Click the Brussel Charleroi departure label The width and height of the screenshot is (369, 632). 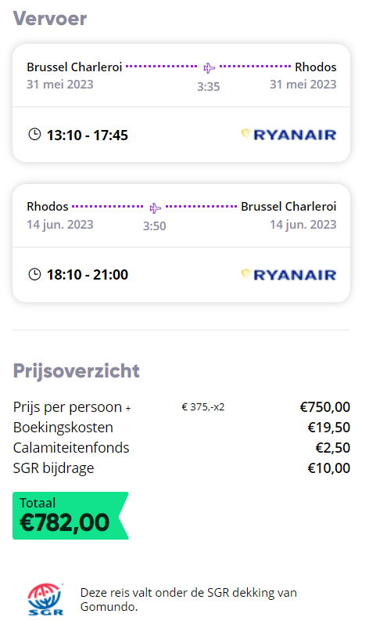[74, 67]
